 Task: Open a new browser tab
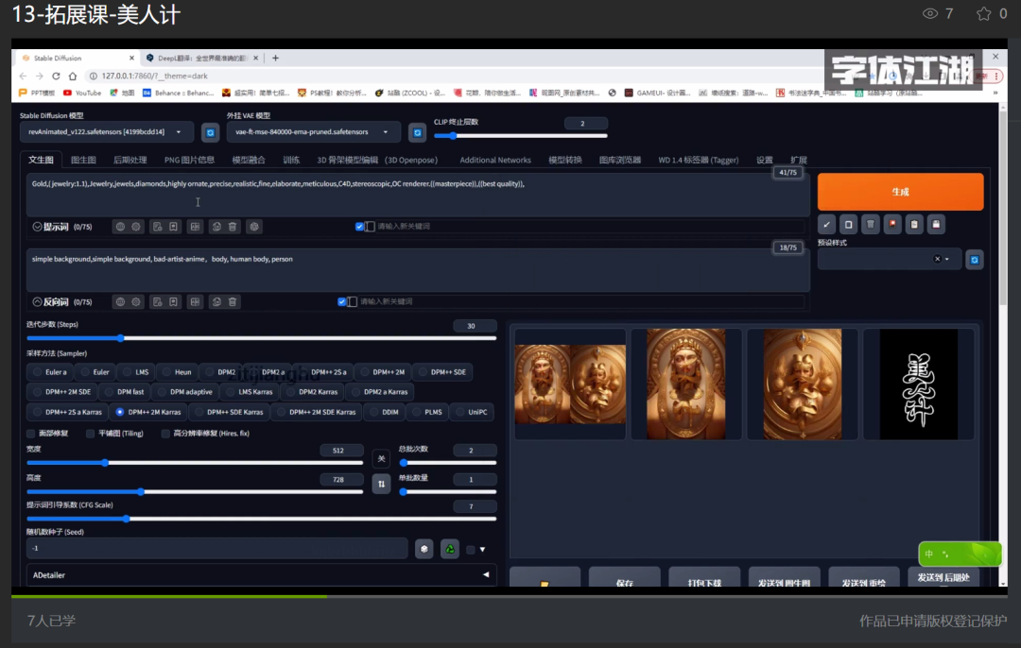(x=275, y=58)
